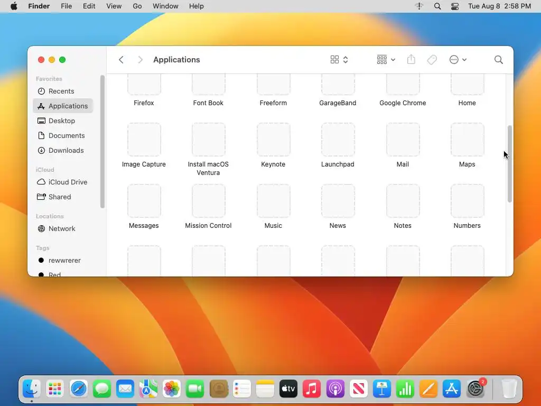Click the Font Book app label
This screenshot has height=406, width=541.
(x=208, y=103)
